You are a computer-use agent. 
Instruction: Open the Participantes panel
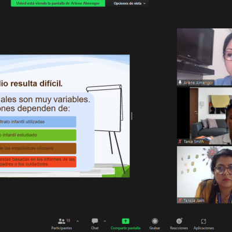(61, 224)
